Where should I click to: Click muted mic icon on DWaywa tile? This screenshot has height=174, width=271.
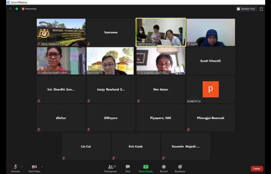click(x=89, y=130)
